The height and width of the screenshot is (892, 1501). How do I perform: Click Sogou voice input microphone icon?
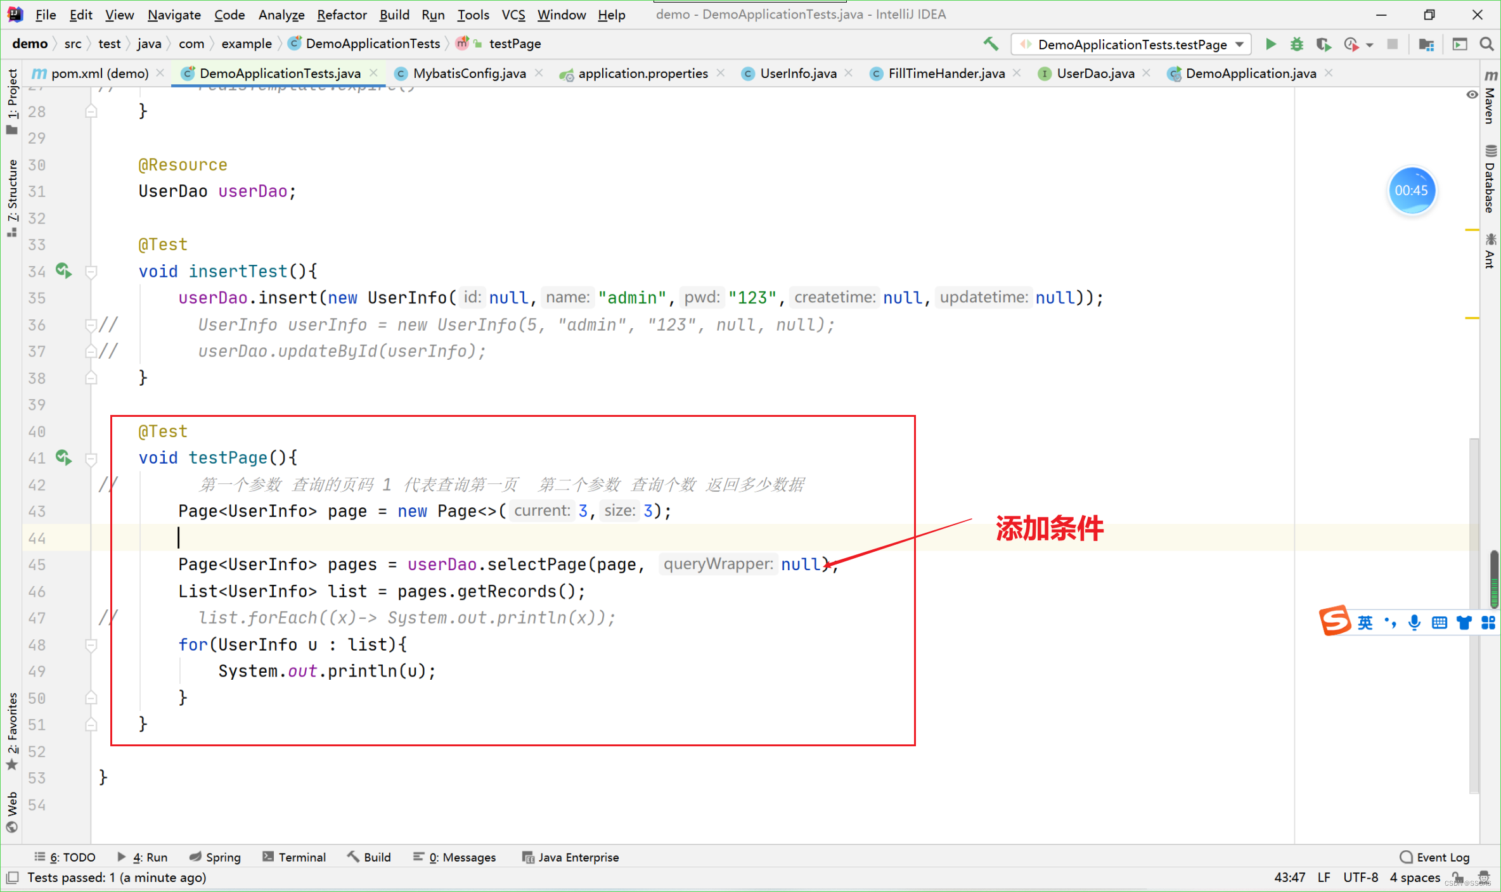[1414, 623]
